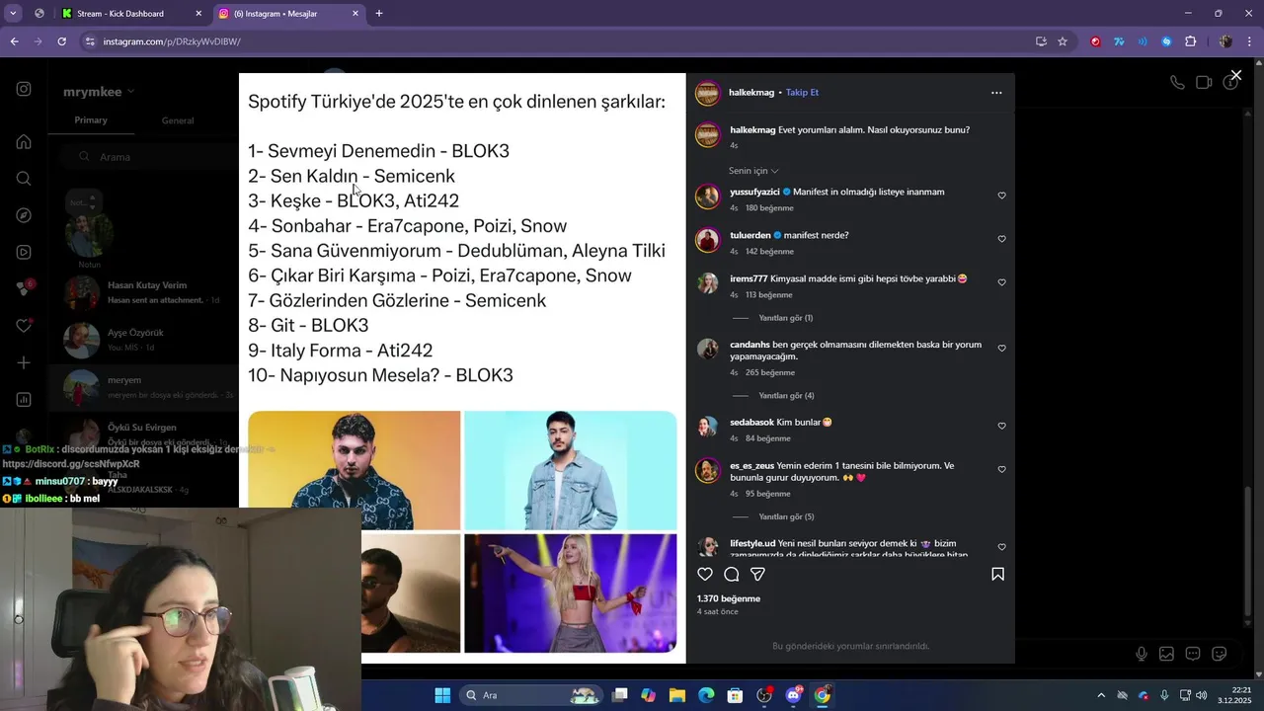This screenshot has width=1264, height=711.
Task: Open the Reels icon in sidebar
Action: (24, 252)
